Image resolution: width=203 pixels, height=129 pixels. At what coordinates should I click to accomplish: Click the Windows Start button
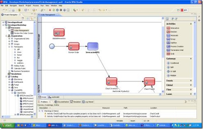7,125
